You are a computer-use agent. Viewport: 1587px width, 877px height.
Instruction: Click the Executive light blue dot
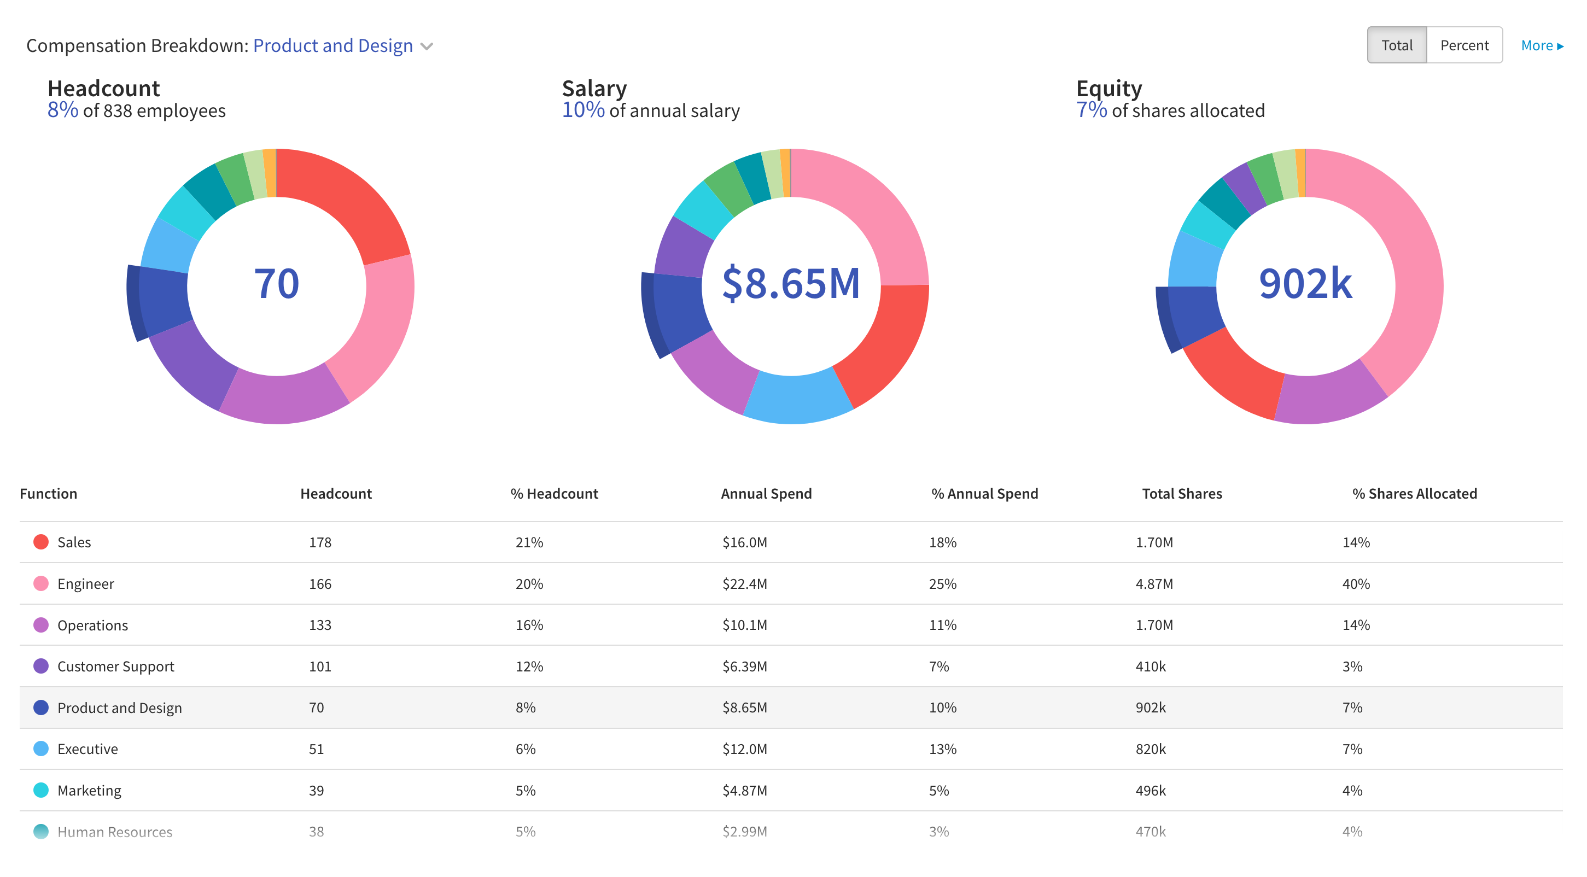[40, 749]
